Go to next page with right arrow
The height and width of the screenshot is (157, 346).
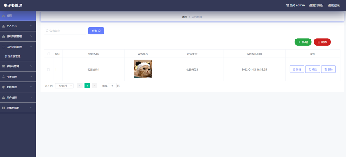[x=94, y=86]
